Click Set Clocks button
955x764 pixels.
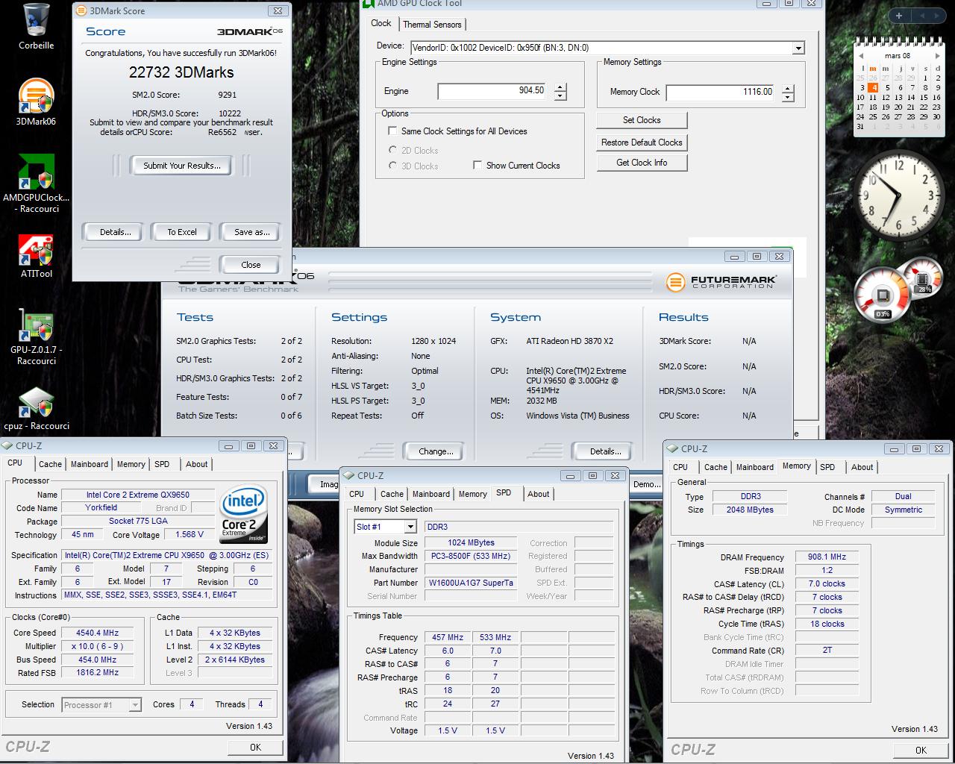click(642, 120)
